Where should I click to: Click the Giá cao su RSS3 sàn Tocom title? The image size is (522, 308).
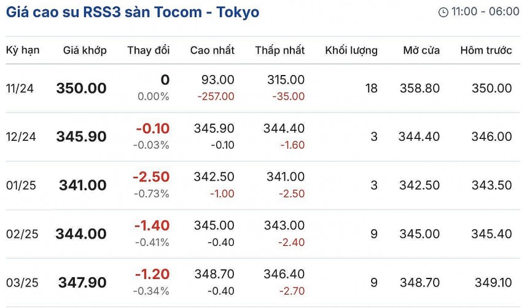133,12
